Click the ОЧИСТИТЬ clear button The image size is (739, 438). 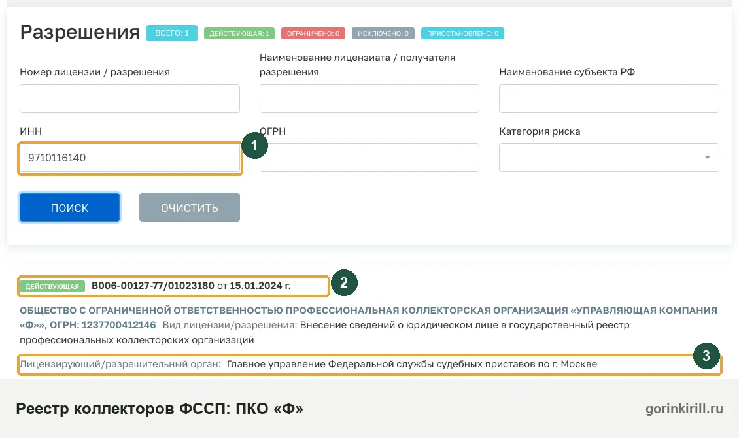click(190, 207)
